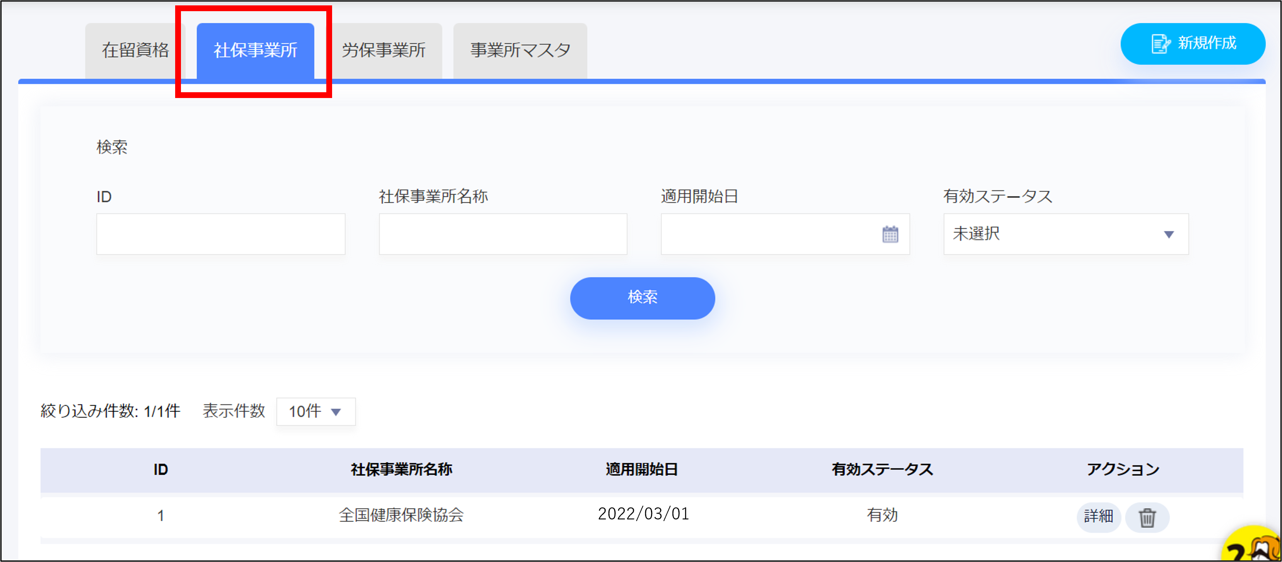Viewport: 1282px width, 562px height.
Task: Click the document icon on 新規作成 button
Action: click(x=1160, y=44)
